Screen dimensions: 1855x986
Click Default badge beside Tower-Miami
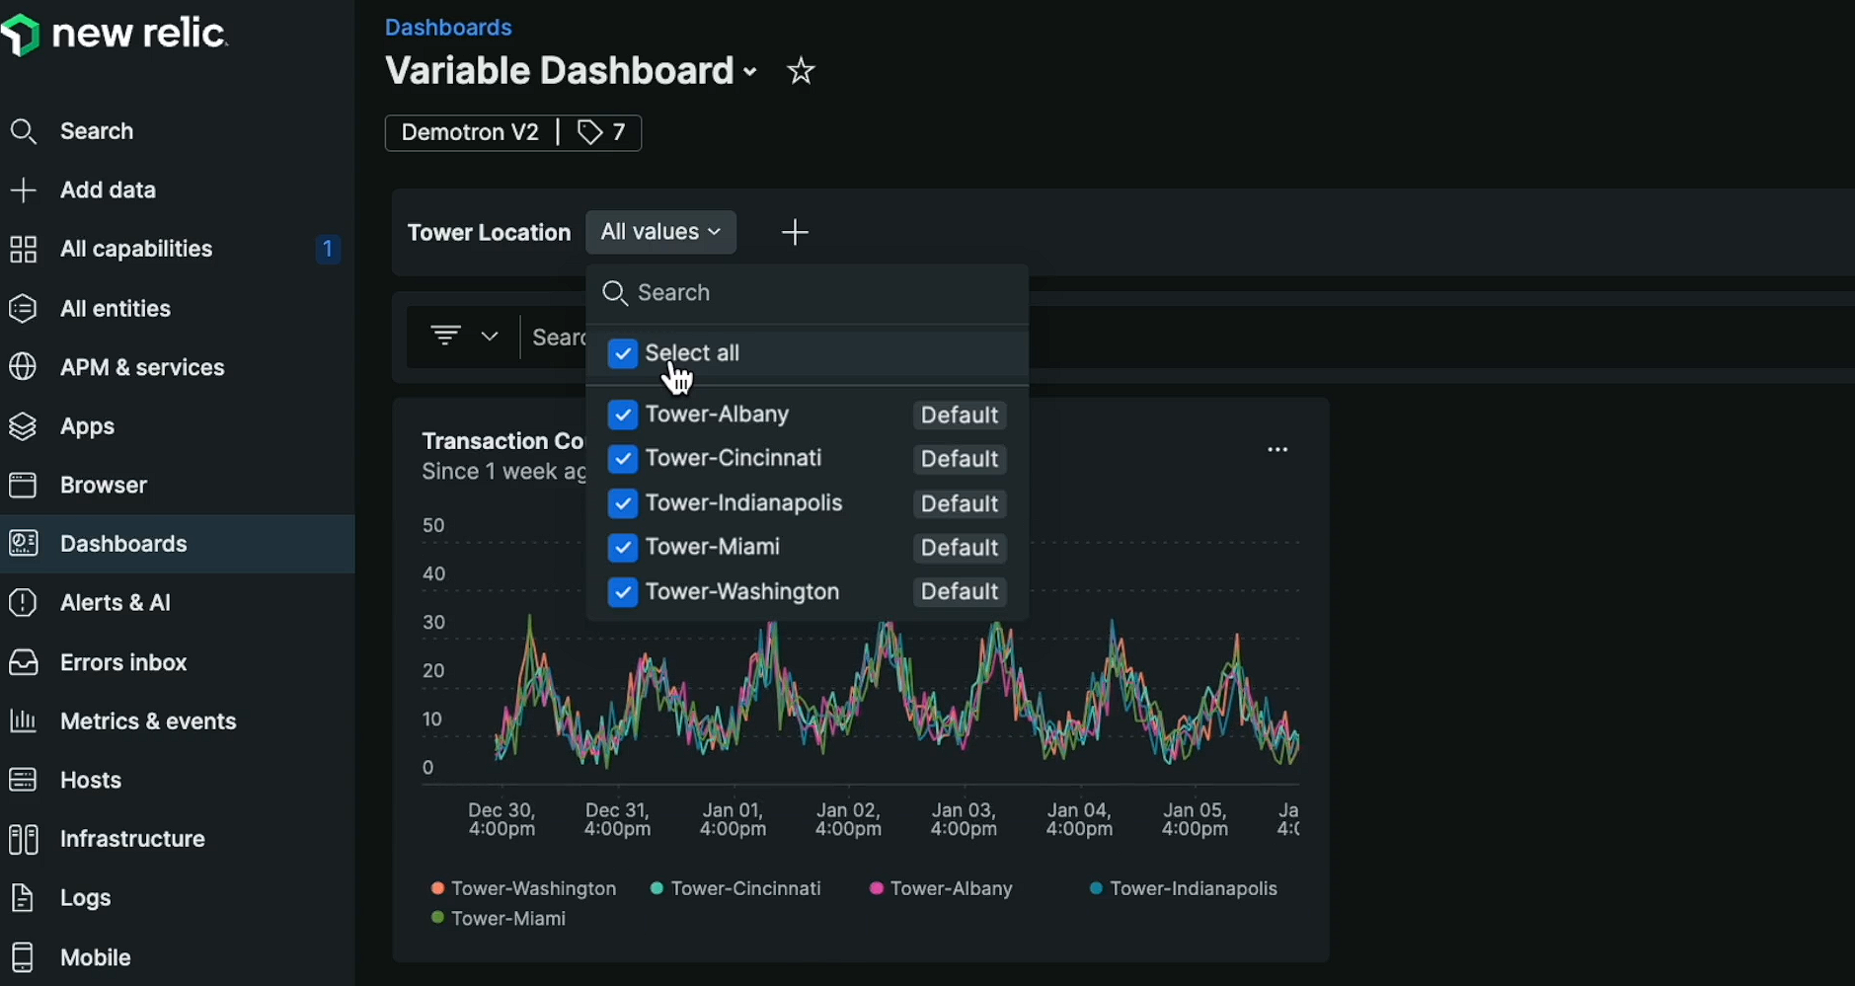[960, 548]
